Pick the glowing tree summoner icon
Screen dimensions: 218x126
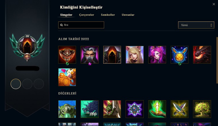coord(202,109)
